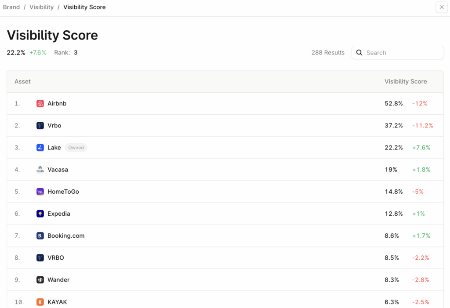Click the Vrbo logo in row 2
This screenshot has width=450, height=308.
click(40, 126)
